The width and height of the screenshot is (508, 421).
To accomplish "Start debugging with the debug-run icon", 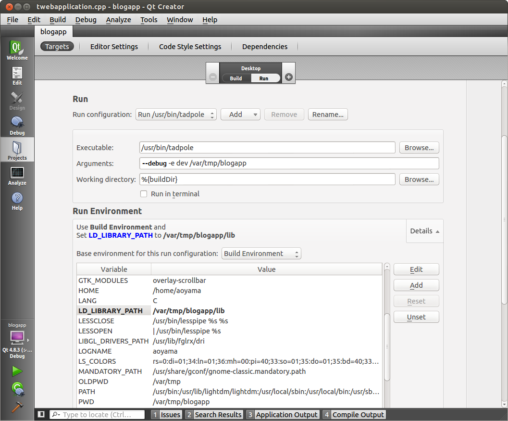I will coord(17,389).
